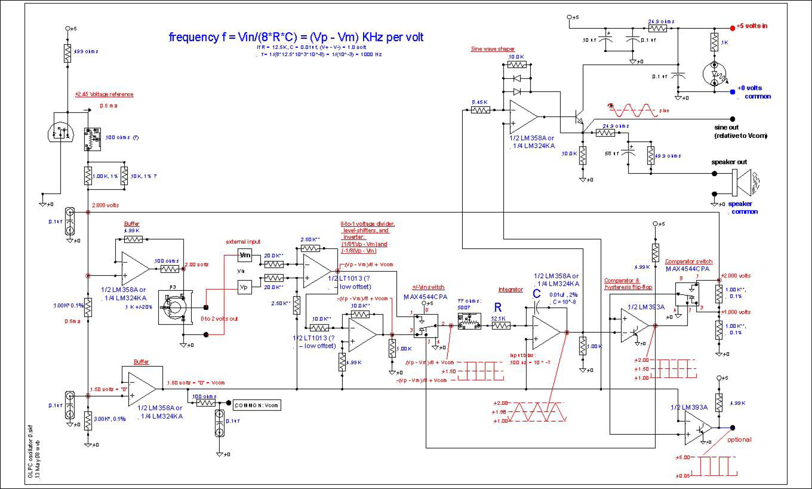Image resolution: width=812 pixels, height=489 pixels.
Task: Select the MAX4544CPA +/-Vin switch block
Action: pos(425,325)
